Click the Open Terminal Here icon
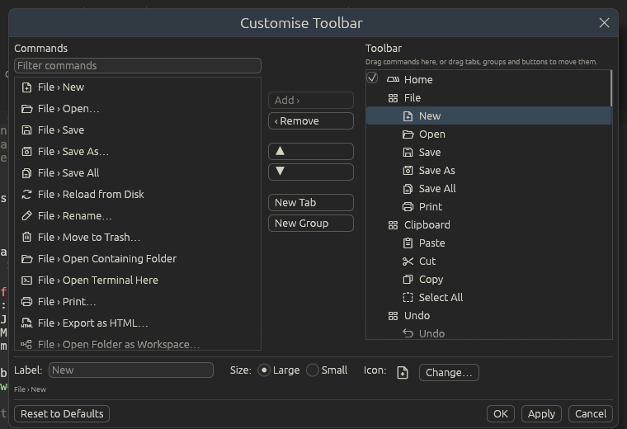 point(26,280)
